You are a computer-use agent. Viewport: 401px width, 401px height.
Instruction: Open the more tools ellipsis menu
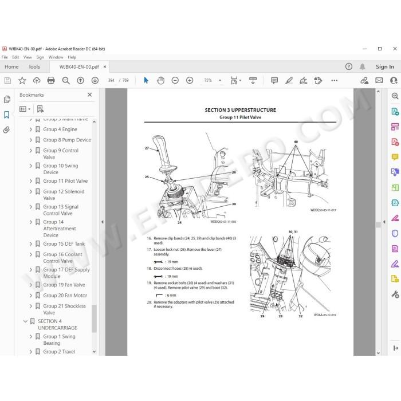[334, 81]
